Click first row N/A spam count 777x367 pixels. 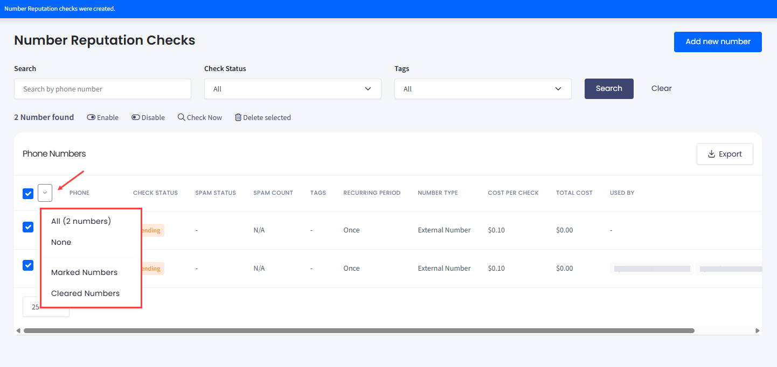[259, 230]
